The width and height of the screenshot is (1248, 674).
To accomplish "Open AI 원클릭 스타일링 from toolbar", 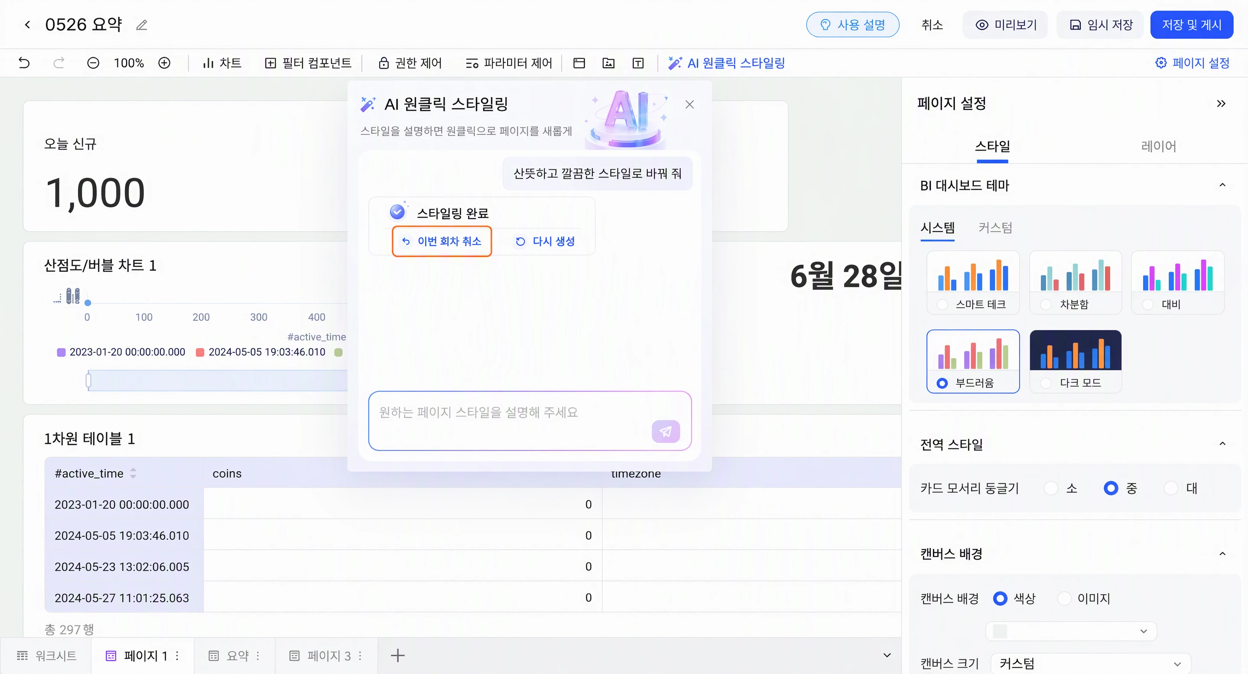I will click(726, 63).
